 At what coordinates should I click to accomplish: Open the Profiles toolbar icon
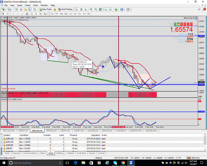click(x=9, y=9)
